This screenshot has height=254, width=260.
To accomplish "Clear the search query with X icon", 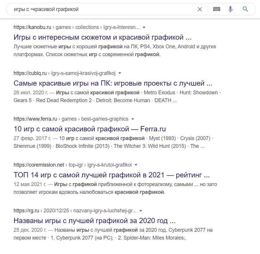I will point(200,9).
